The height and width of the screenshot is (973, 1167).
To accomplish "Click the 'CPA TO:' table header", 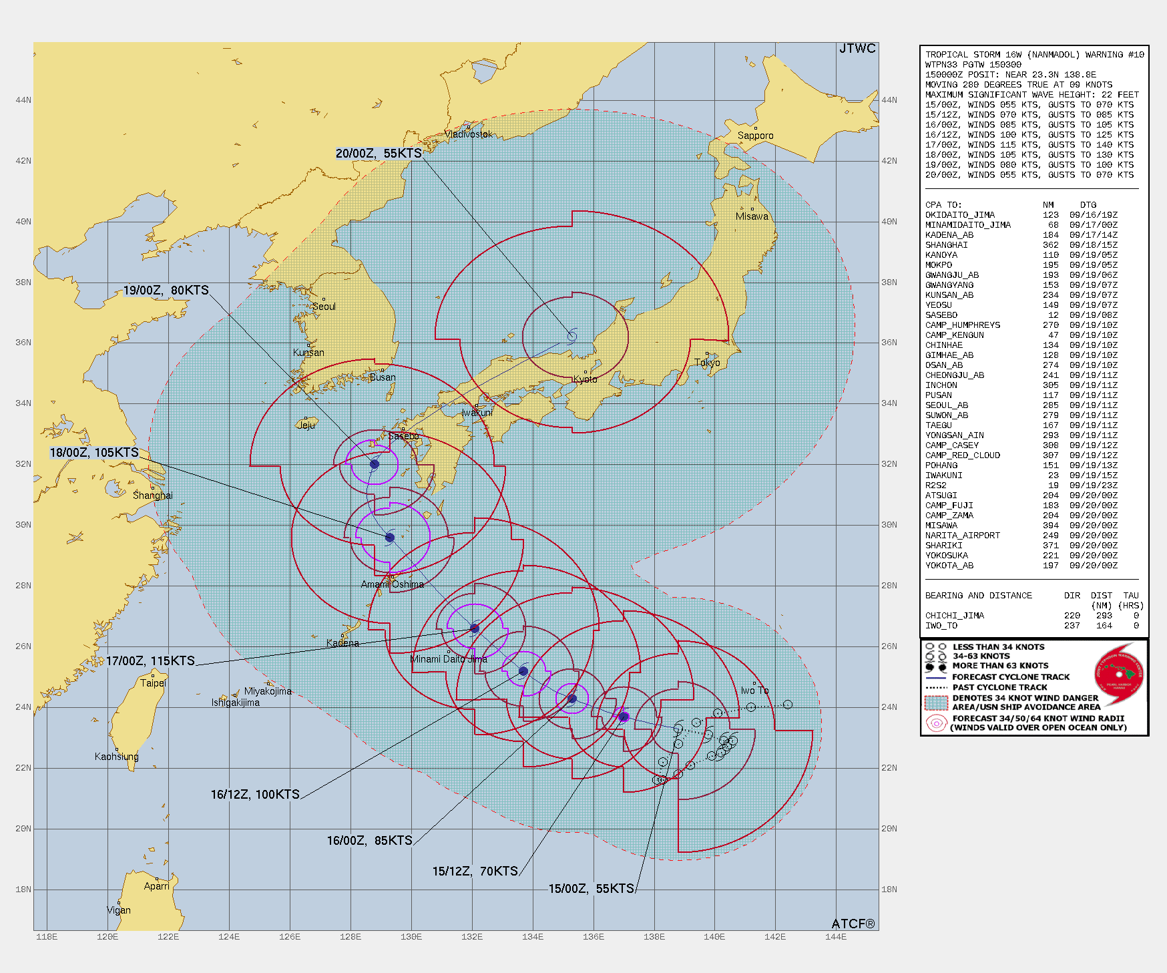I will [943, 205].
